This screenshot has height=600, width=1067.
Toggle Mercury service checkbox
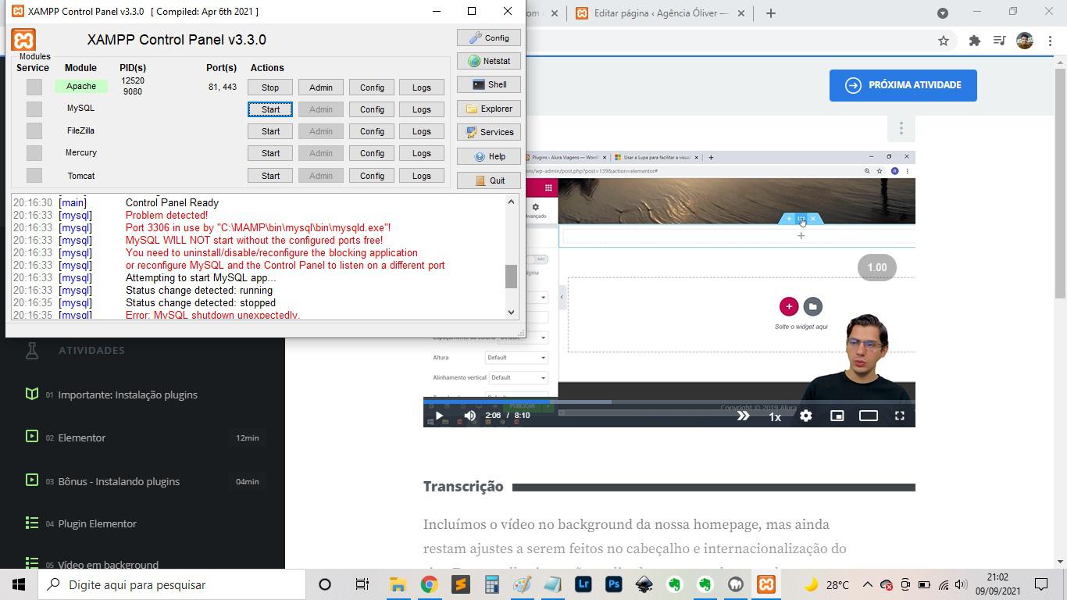coord(34,152)
